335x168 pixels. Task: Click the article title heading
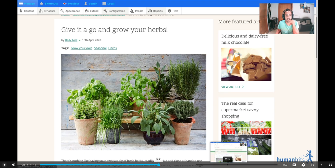click(114, 30)
